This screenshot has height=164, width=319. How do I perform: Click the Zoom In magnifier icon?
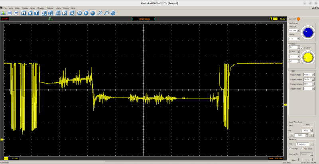coord(100,13)
